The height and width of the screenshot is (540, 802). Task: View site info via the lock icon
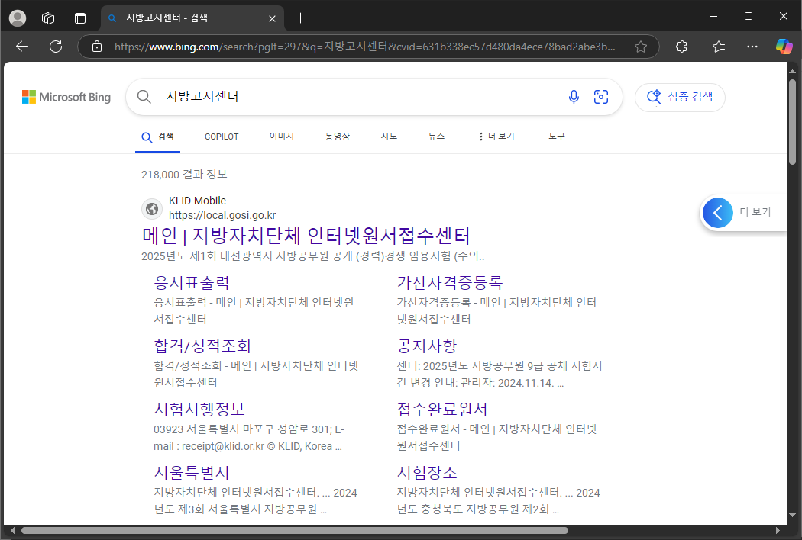coord(97,47)
